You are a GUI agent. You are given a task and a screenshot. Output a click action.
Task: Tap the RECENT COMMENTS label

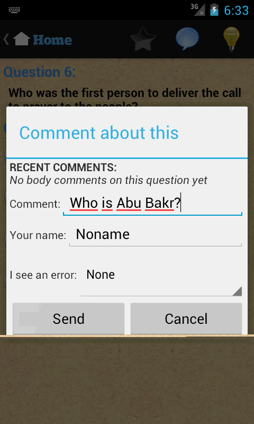click(x=63, y=167)
